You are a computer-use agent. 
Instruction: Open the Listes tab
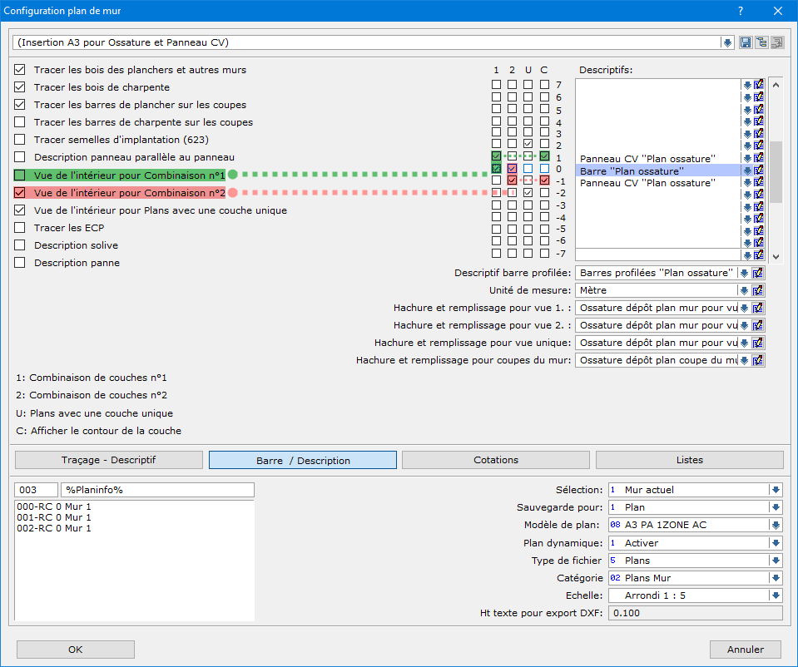pos(689,460)
